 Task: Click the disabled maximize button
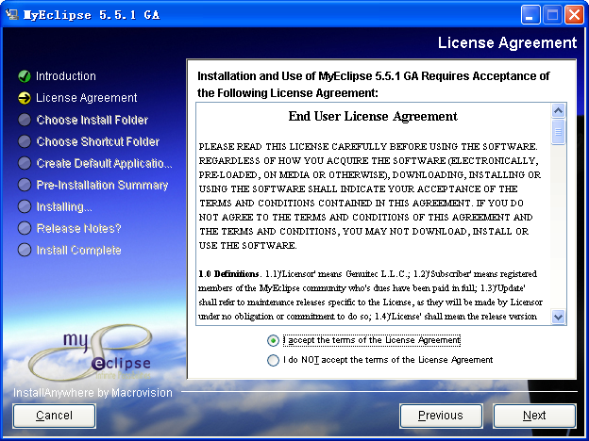pyautogui.click(x=552, y=15)
